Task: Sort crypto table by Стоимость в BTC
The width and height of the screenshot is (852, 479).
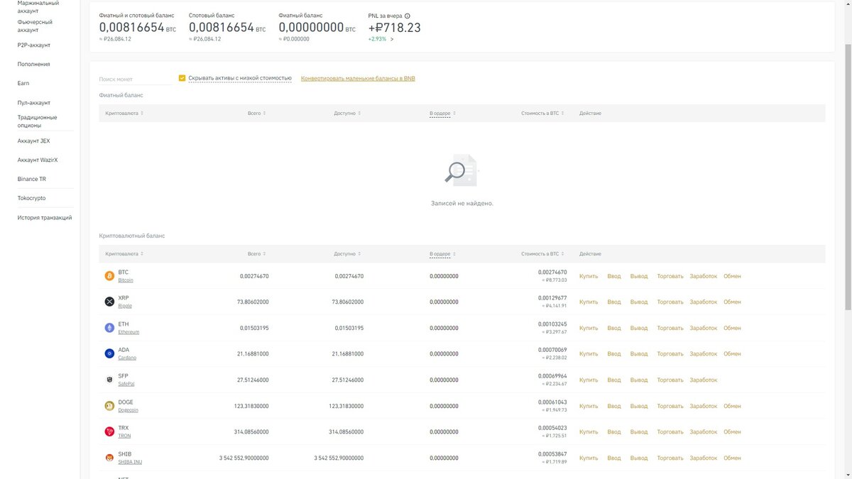Action: (x=542, y=253)
